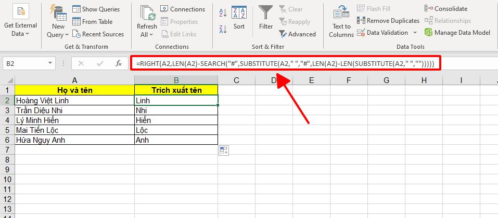Click cell 'Hoàng Việt Linh'
Viewport: 498px width, 218px height.
click(74, 101)
